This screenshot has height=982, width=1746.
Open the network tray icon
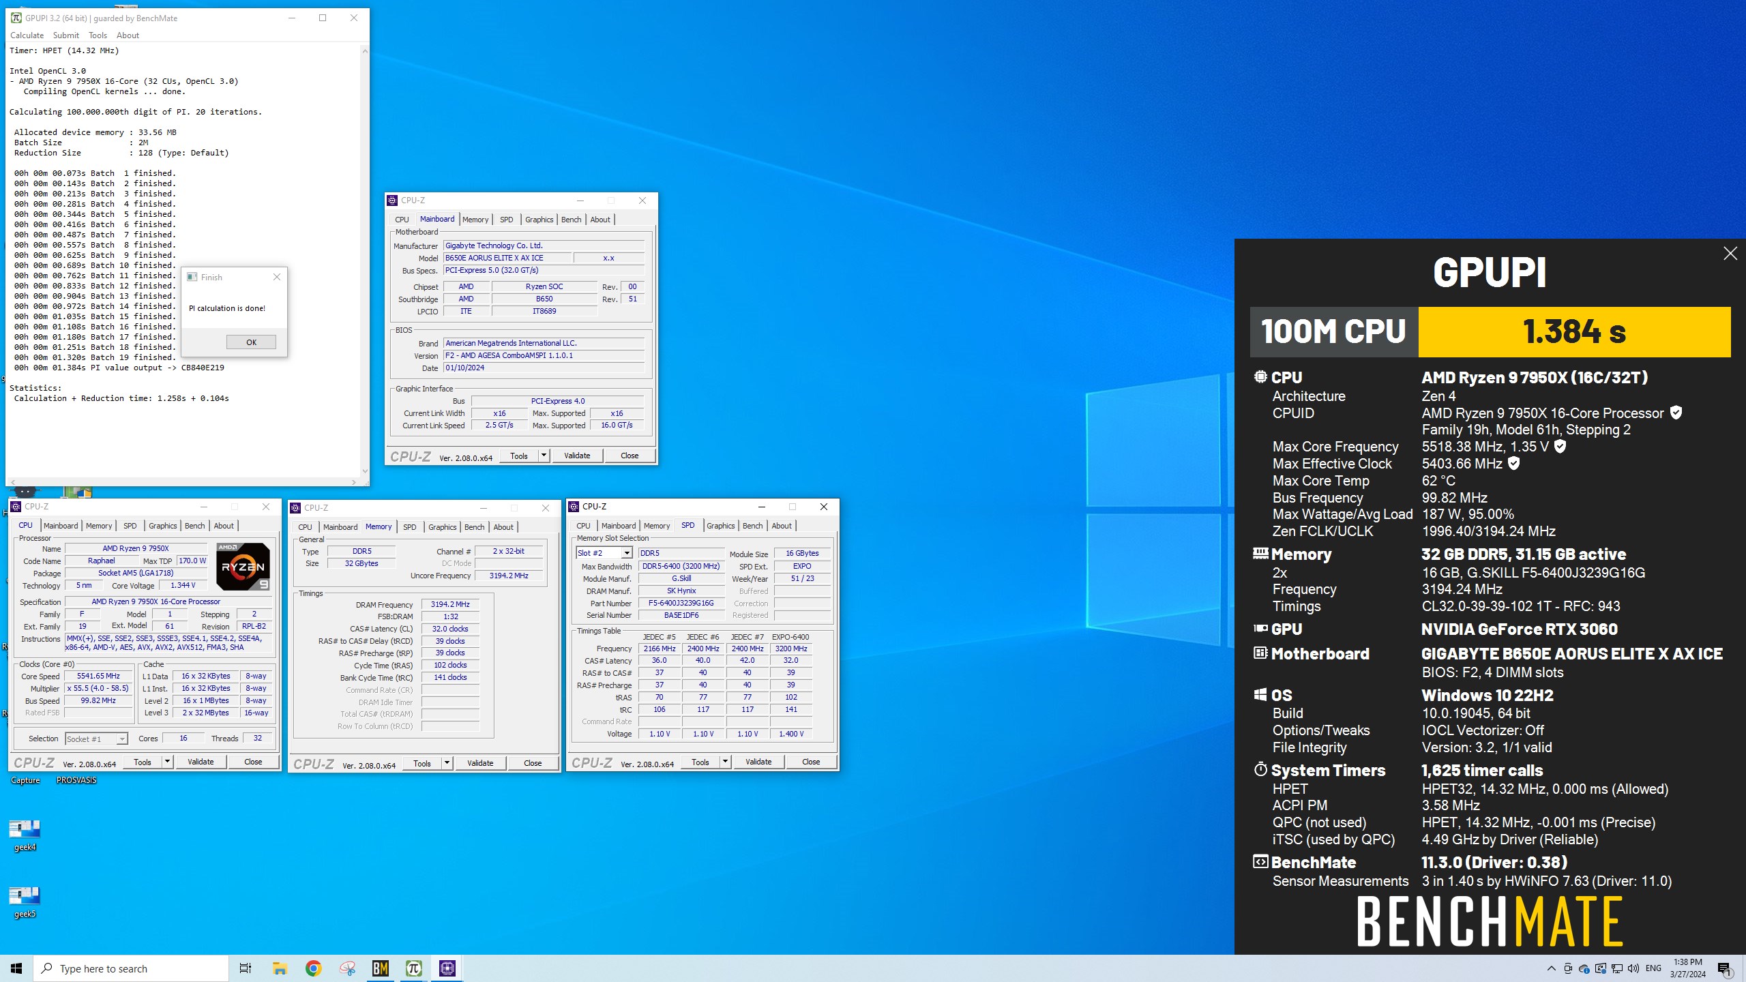point(1617,968)
